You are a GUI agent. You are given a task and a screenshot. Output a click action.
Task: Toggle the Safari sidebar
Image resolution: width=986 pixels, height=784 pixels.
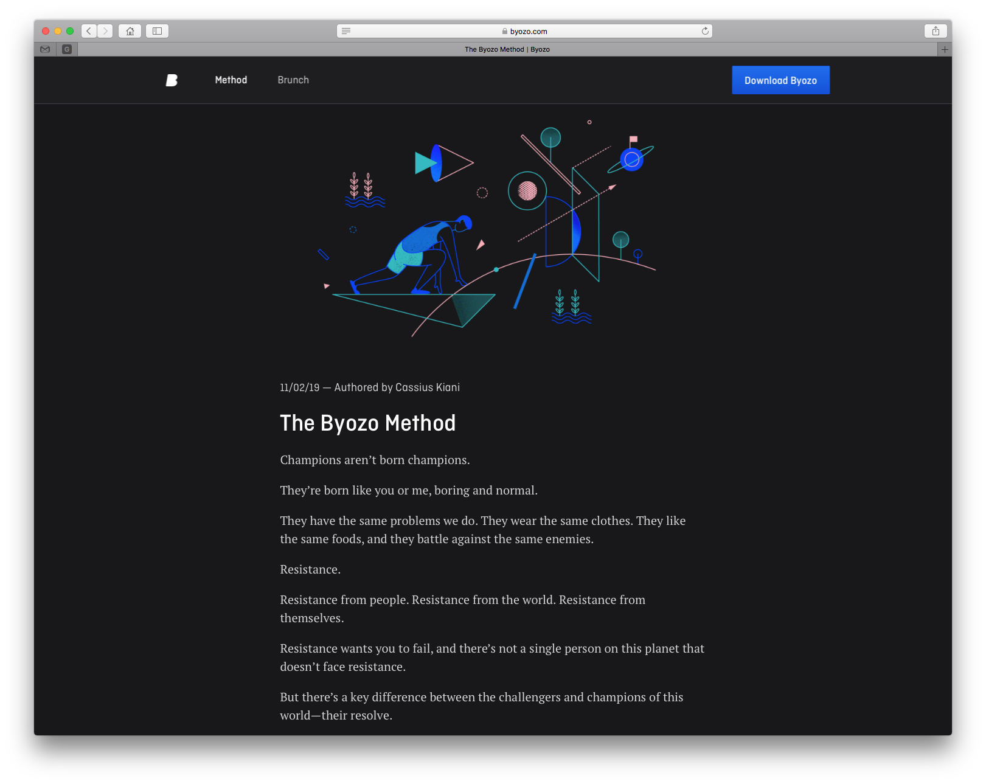pos(157,31)
